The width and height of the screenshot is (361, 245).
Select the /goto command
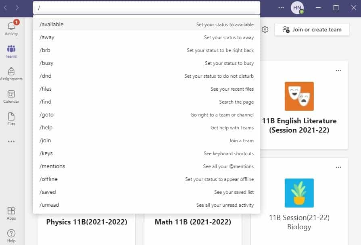click(x=147, y=114)
